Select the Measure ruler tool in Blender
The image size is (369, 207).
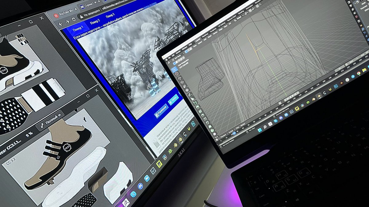point(192,99)
